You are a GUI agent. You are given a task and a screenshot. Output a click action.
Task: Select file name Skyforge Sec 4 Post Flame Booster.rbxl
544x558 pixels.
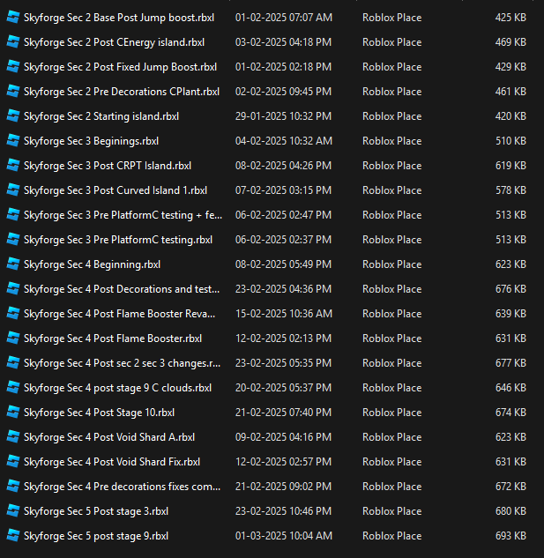click(113, 339)
